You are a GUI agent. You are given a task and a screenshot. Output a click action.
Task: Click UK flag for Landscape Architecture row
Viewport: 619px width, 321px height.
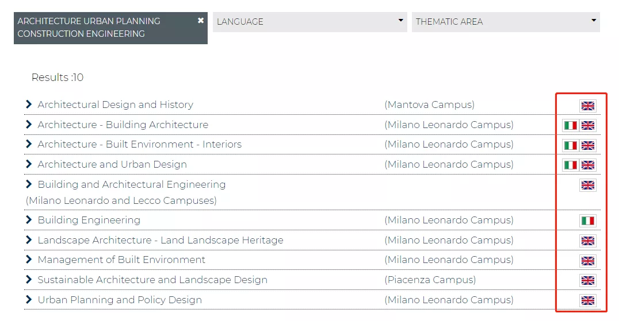587,241
